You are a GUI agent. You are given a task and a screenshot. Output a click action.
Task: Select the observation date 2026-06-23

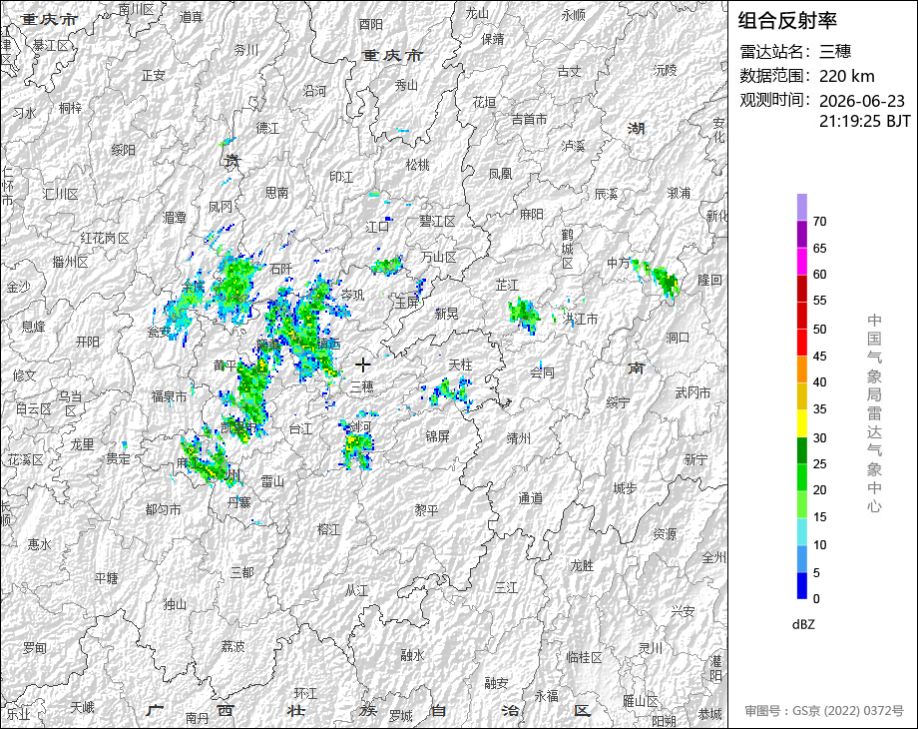pyautogui.click(x=862, y=101)
